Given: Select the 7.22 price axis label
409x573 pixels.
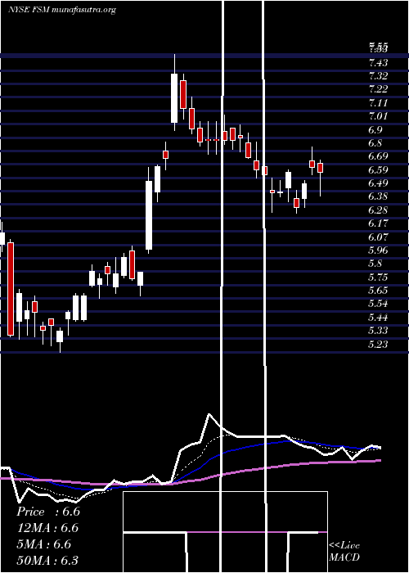Looking at the screenshot, I should (378, 89).
